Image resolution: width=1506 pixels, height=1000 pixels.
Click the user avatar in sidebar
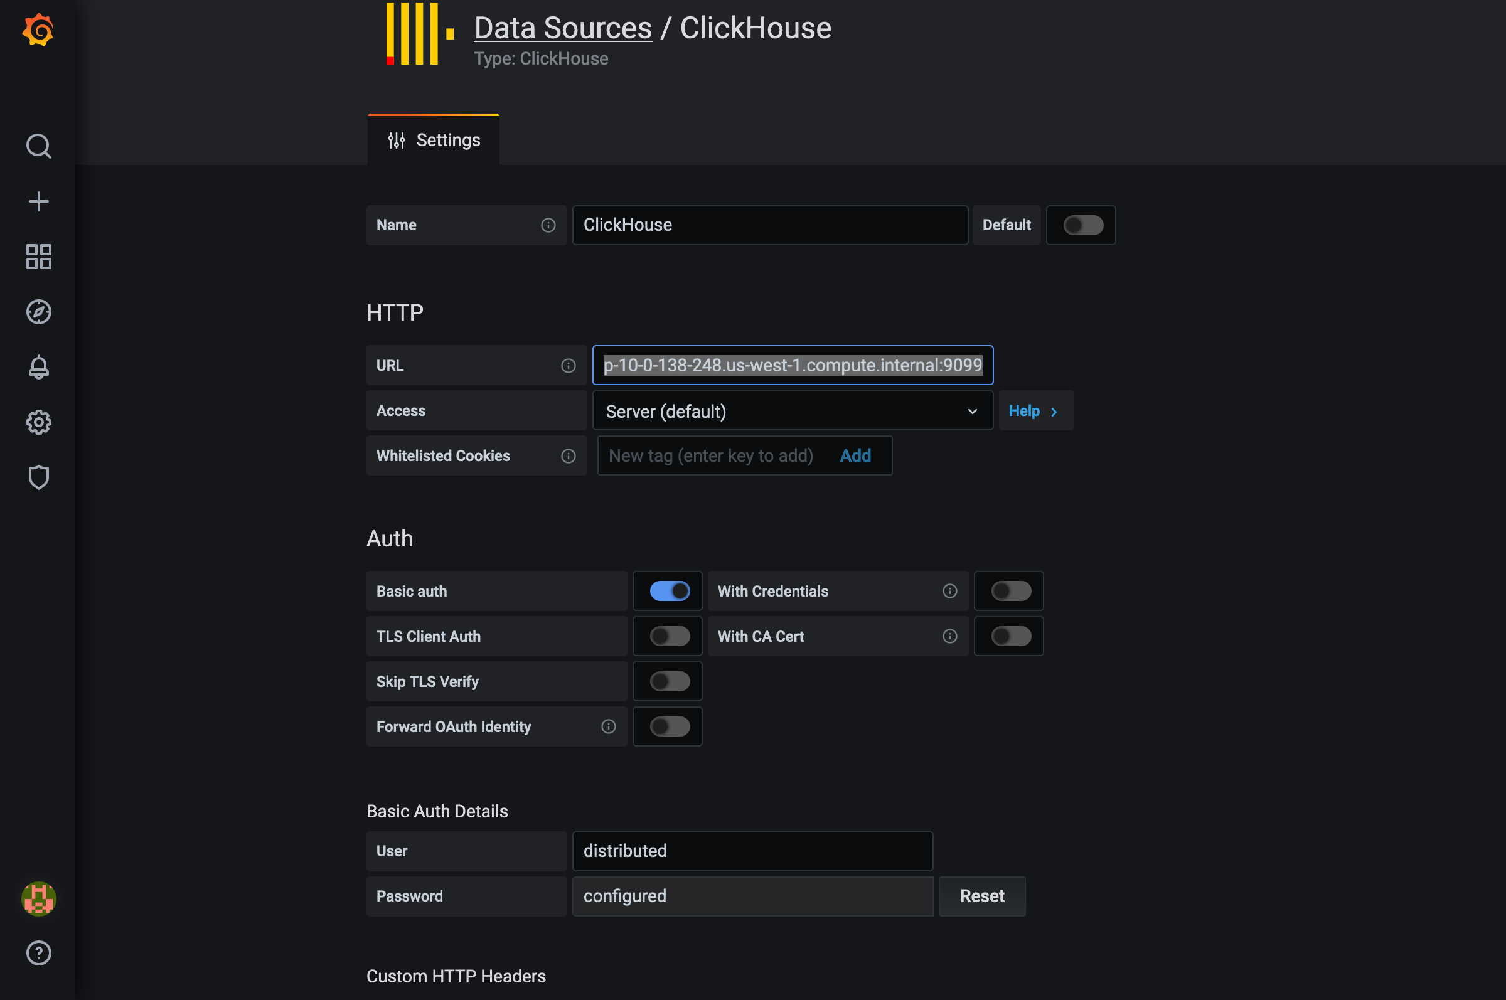38,898
